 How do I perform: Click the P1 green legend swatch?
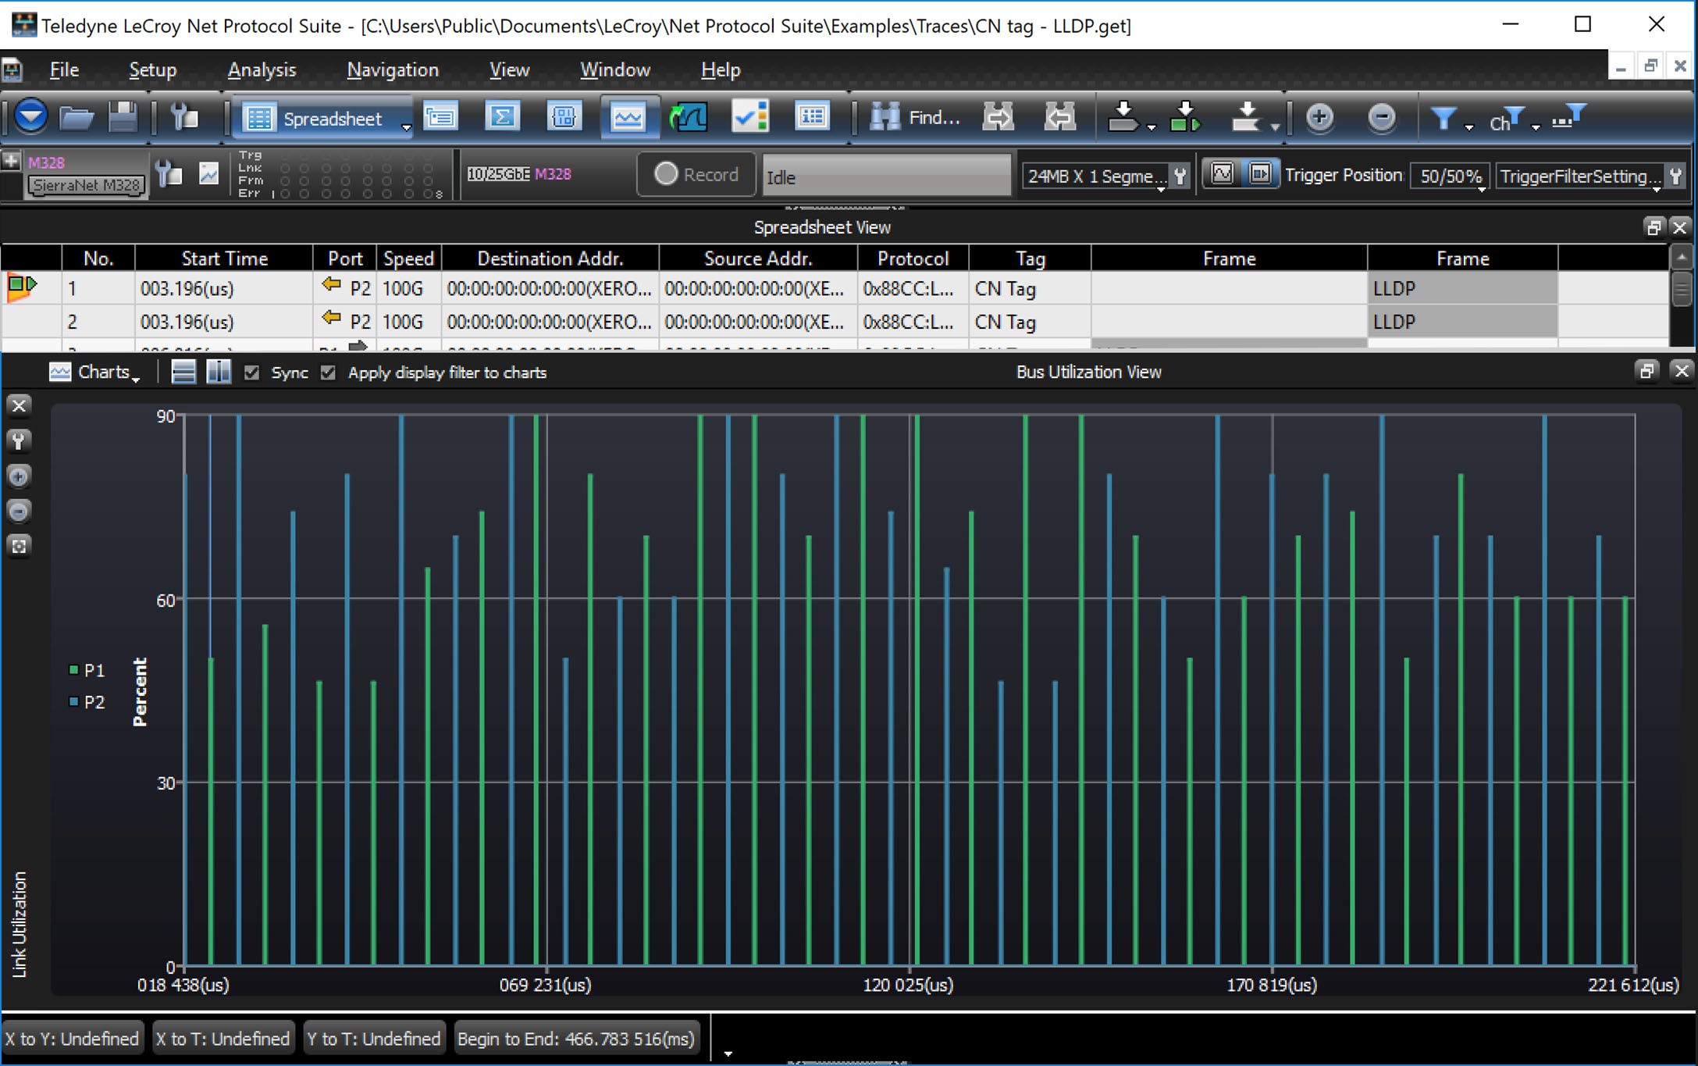[73, 670]
